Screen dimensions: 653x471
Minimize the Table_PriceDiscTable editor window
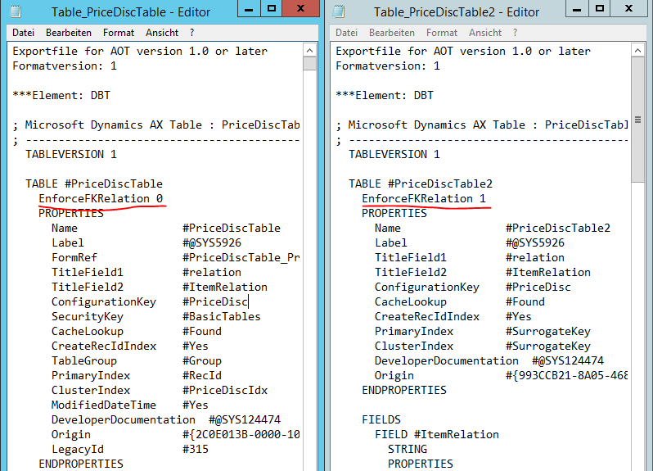[x=249, y=9]
